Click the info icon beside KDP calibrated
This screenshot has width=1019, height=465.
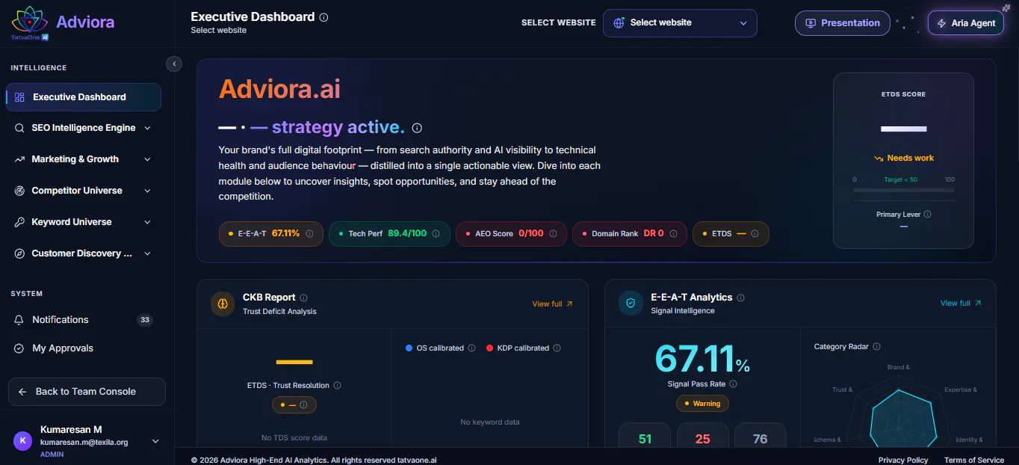557,348
